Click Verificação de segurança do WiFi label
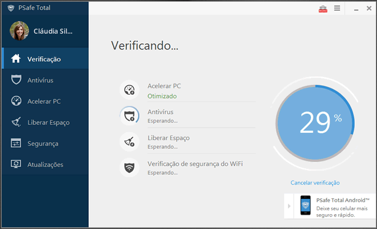 pos(195,164)
